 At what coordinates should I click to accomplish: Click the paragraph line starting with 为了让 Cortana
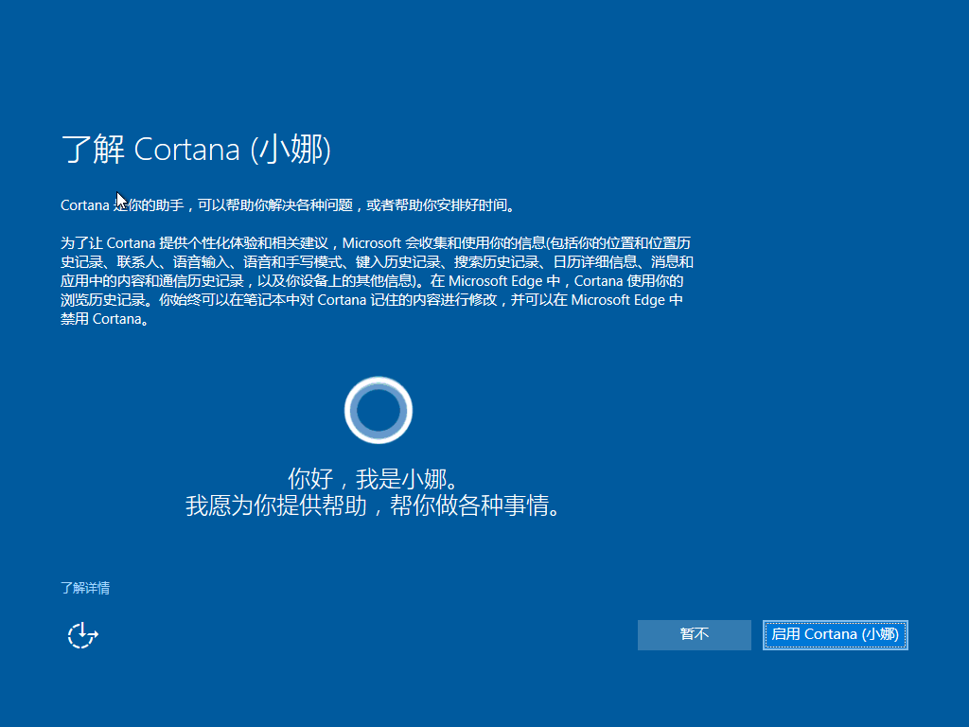point(379,243)
